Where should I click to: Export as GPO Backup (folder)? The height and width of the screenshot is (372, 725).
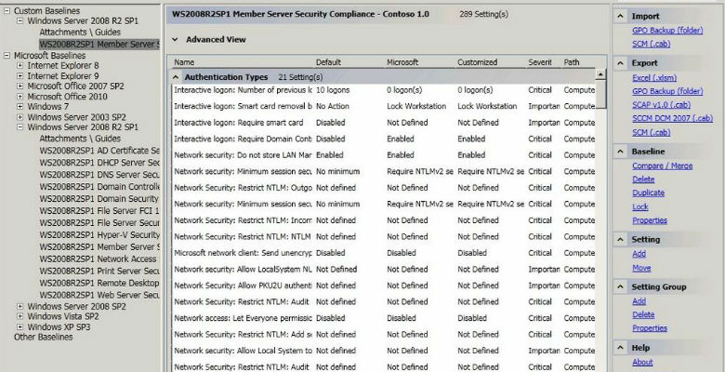click(x=667, y=91)
